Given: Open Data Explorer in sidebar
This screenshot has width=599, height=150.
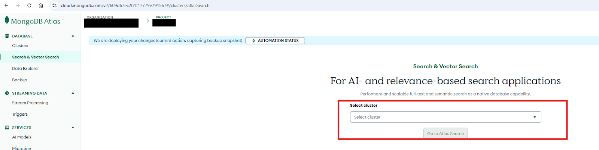Looking at the screenshot, I should 25,69.
